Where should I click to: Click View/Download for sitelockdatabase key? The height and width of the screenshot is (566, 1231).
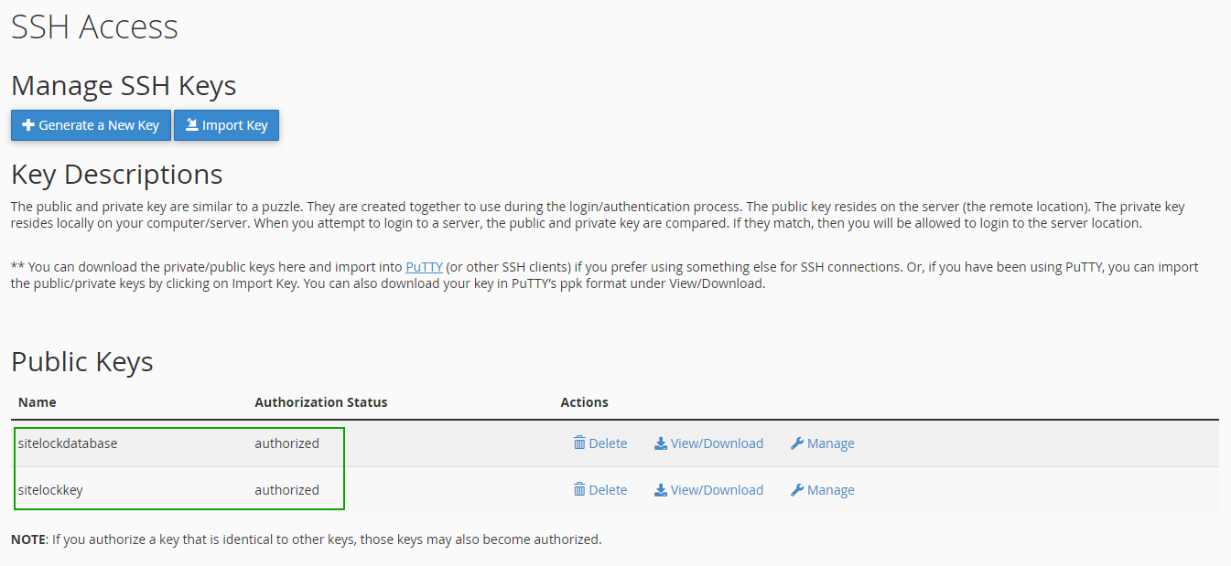[x=708, y=443]
